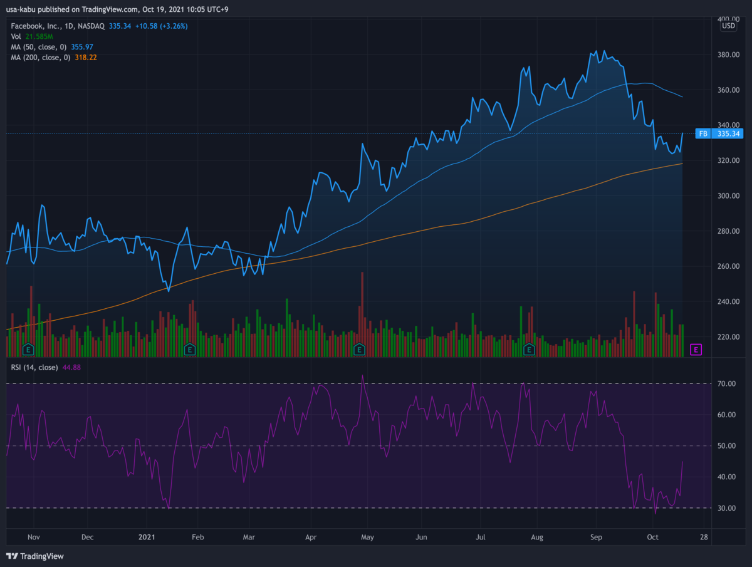Click the 60.00 RSI axis label

click(x=727, y=415)
